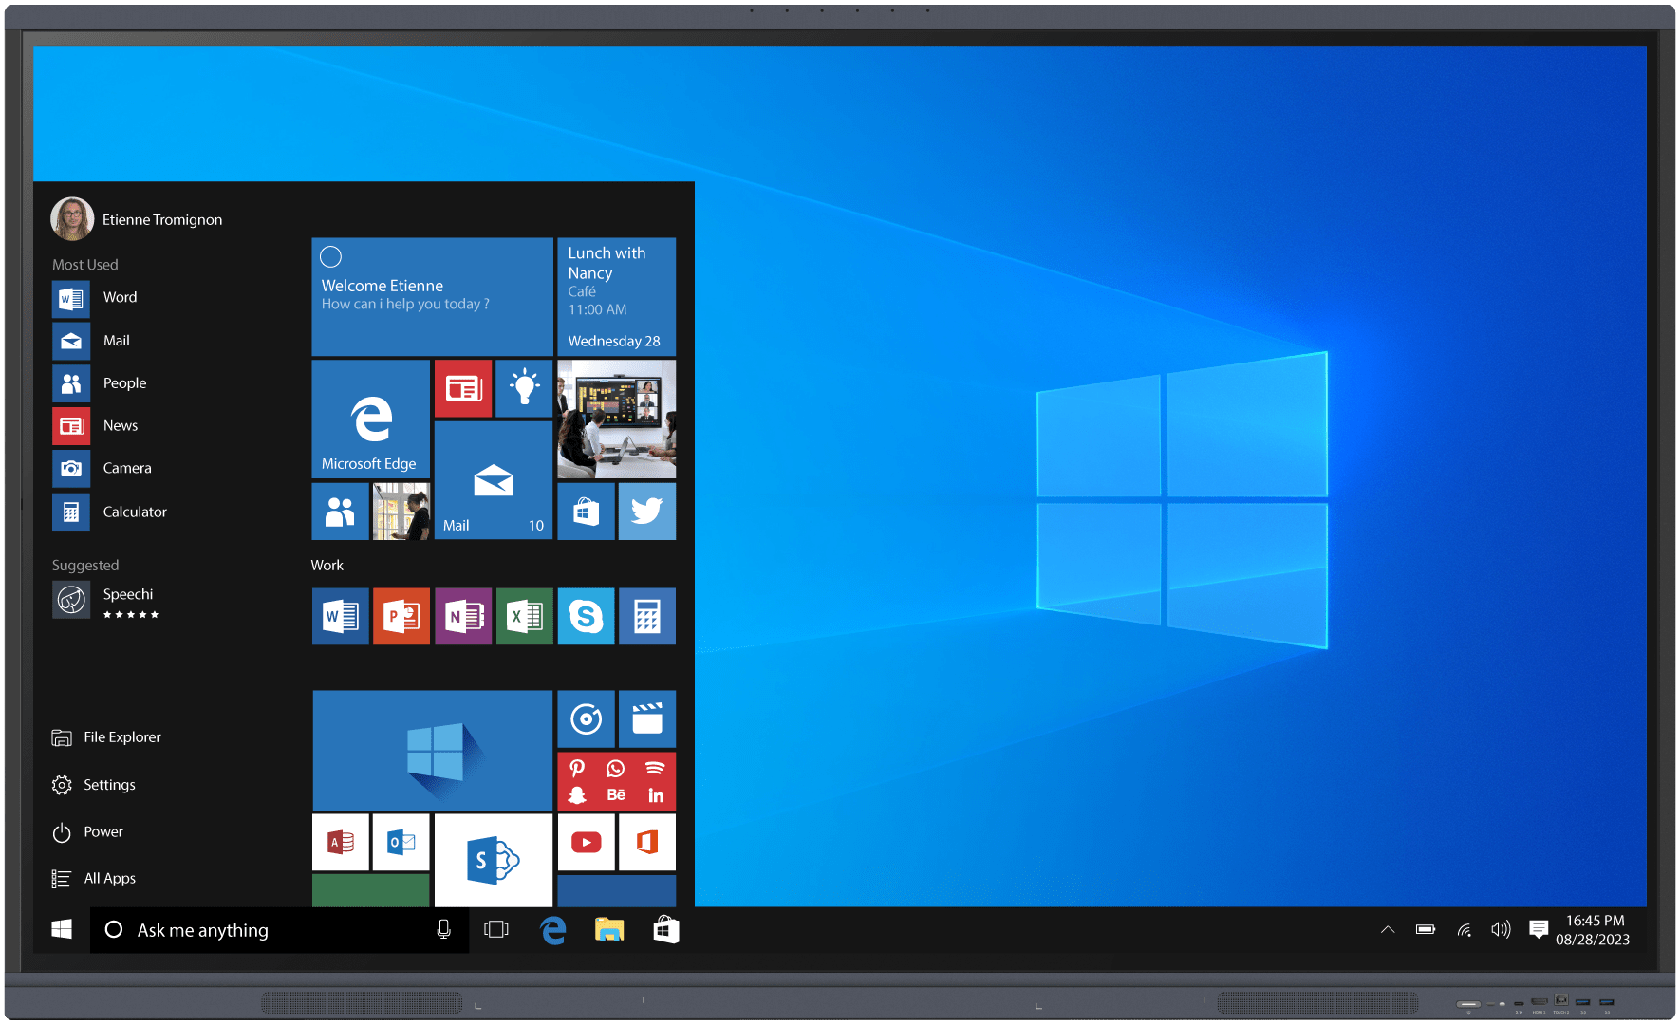Activate Cortana microphone in search box
1680x1025 pixels.
(443, 930)
